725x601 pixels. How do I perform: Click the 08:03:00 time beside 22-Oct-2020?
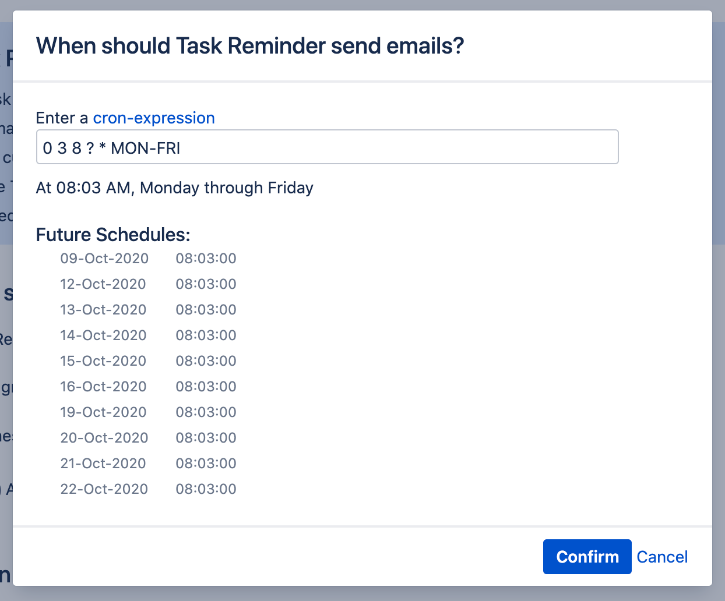tap(206, 489)
